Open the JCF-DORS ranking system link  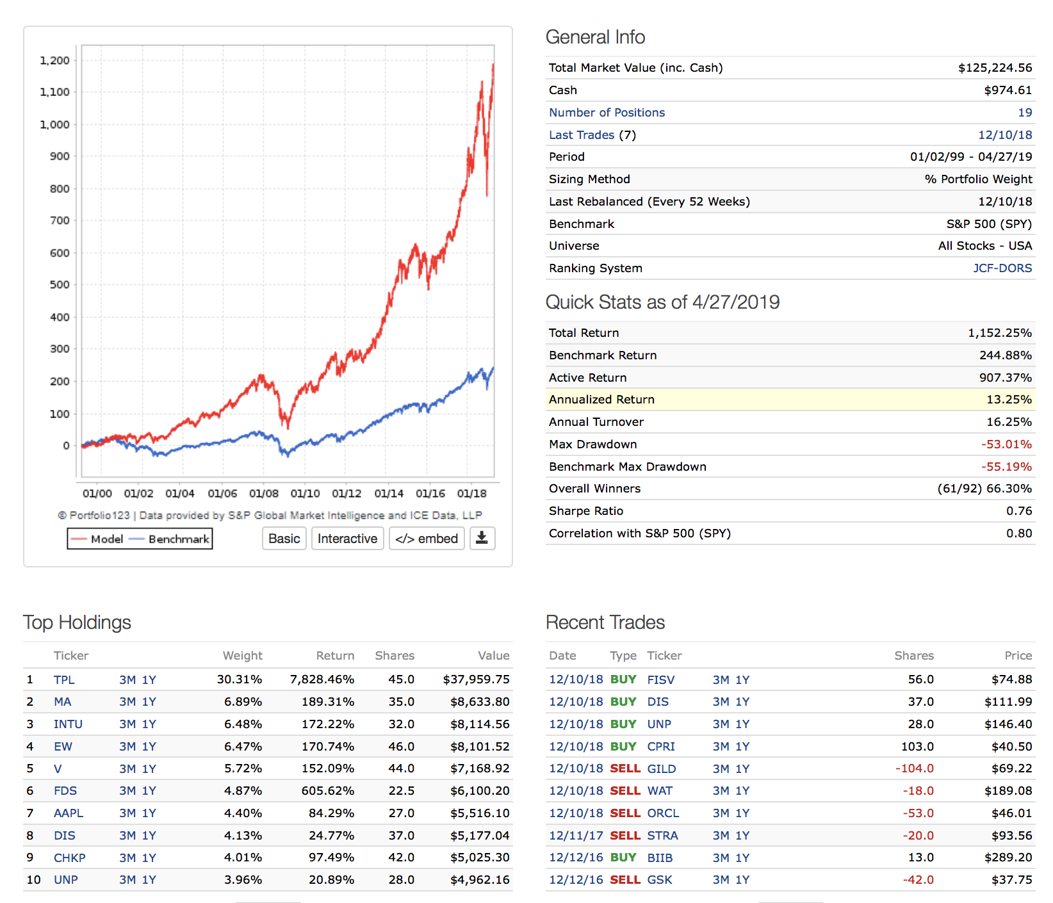1002,268
